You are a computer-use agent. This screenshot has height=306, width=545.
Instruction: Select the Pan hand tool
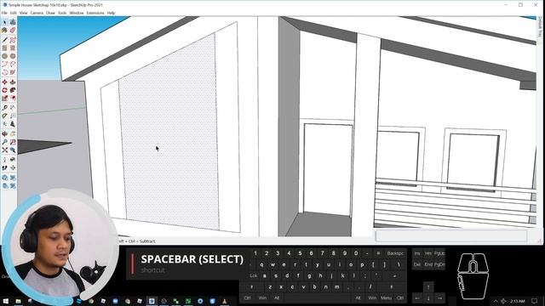point(13,133)
